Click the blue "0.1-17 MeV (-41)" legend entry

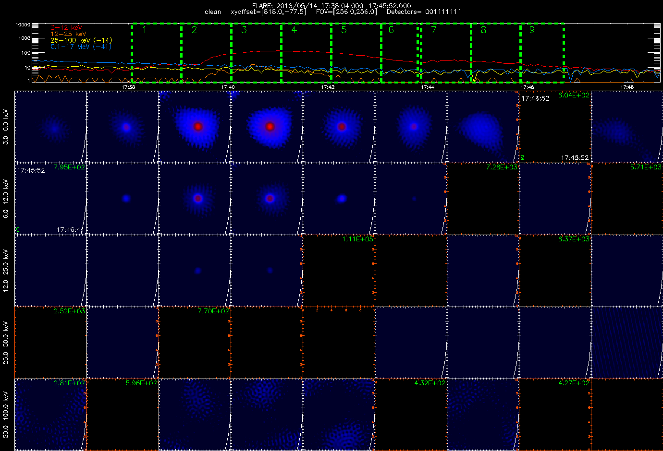click(81, 47)
